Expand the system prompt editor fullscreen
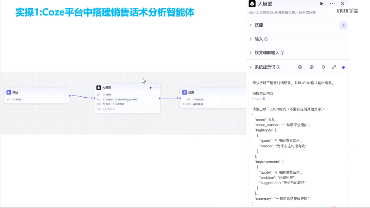Viewport: 370px width, 208px height. (x=334, y=67)
